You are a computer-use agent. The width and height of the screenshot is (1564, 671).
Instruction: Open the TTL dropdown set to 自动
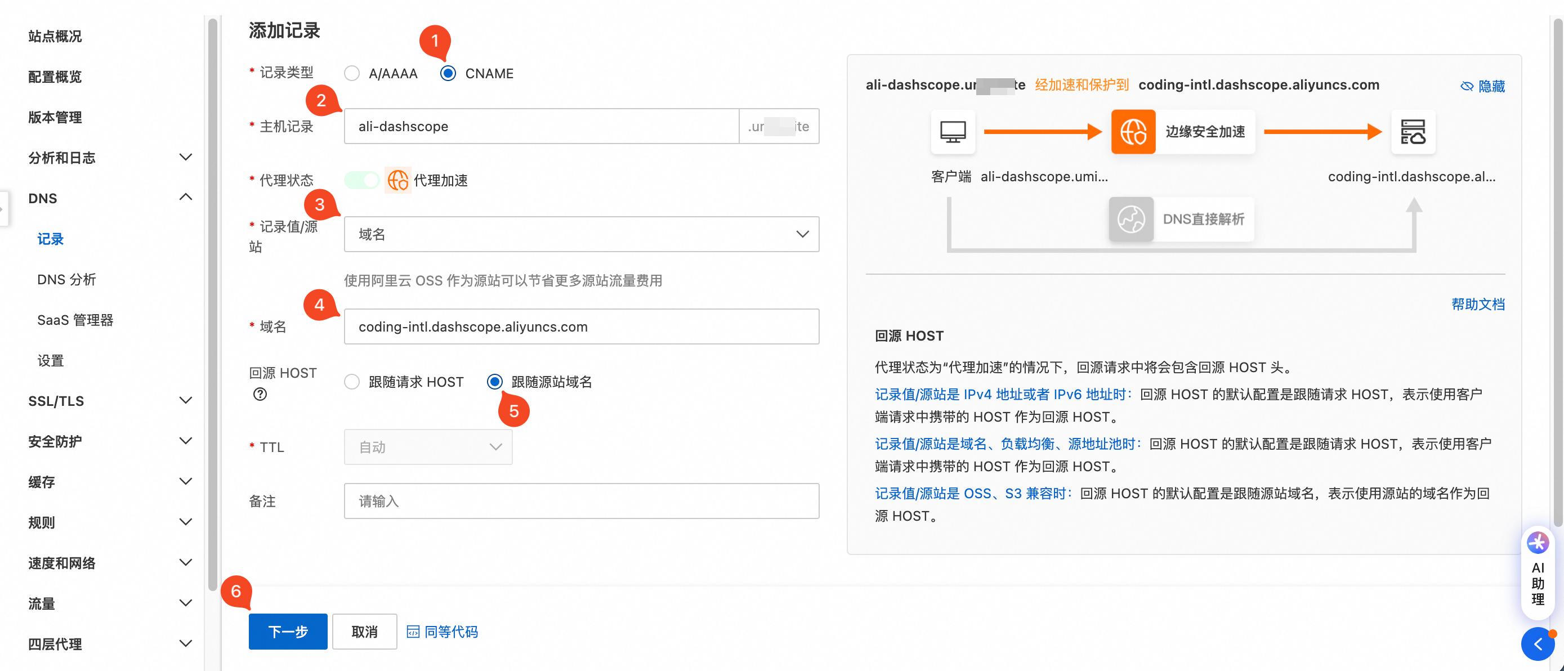pyautogui.click(x=428, y=447)
